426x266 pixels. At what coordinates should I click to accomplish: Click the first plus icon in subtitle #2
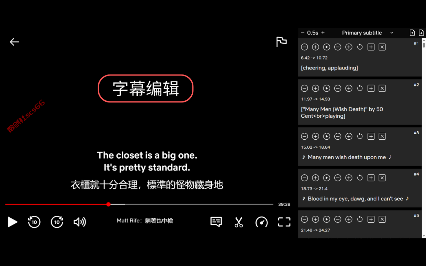click(316, 88)
